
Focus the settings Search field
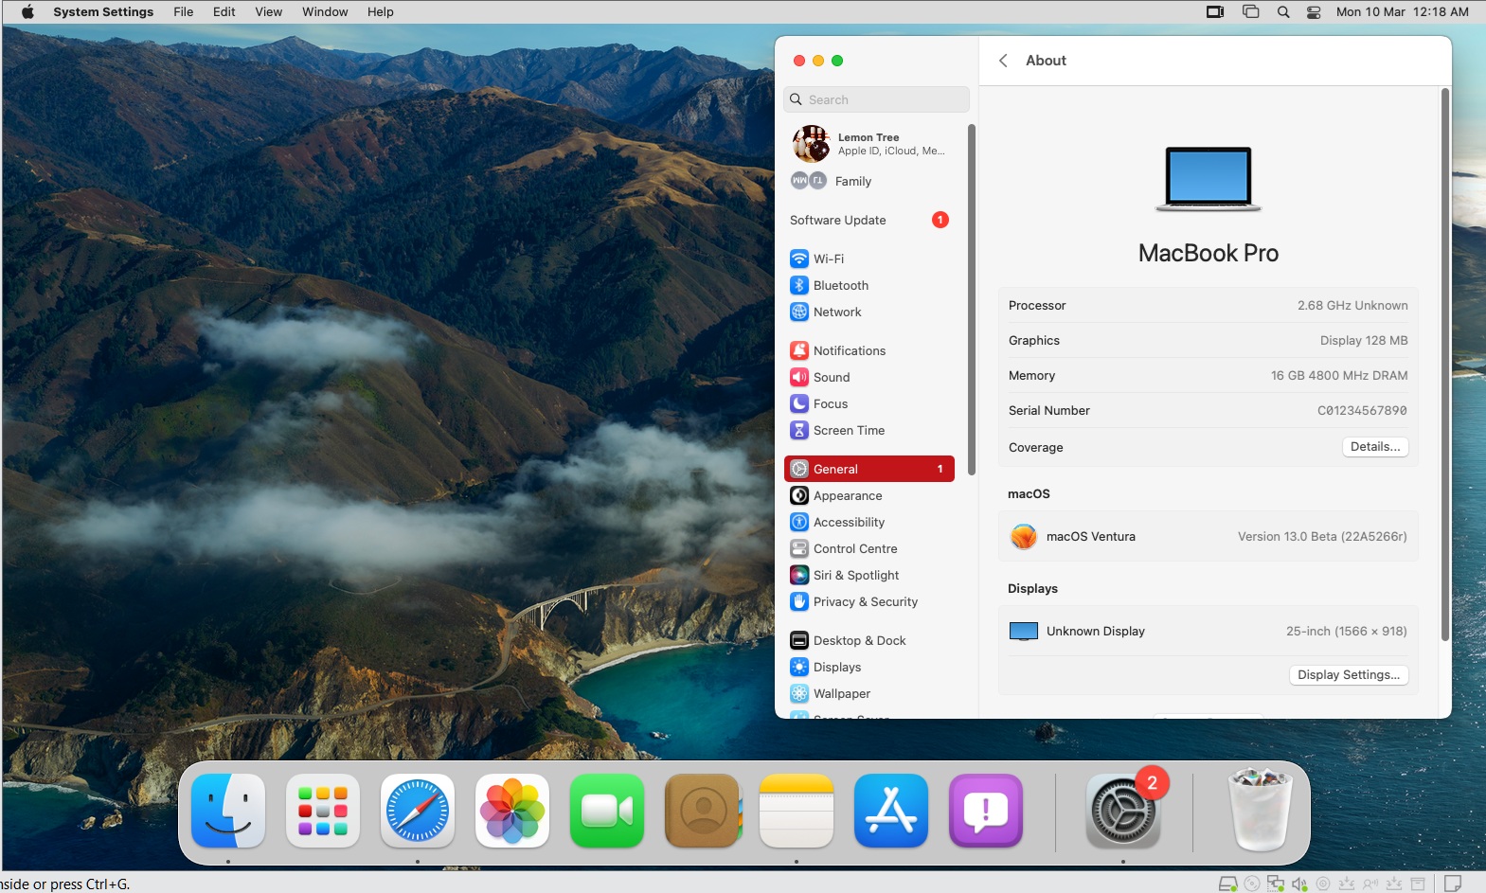(876, 99)
